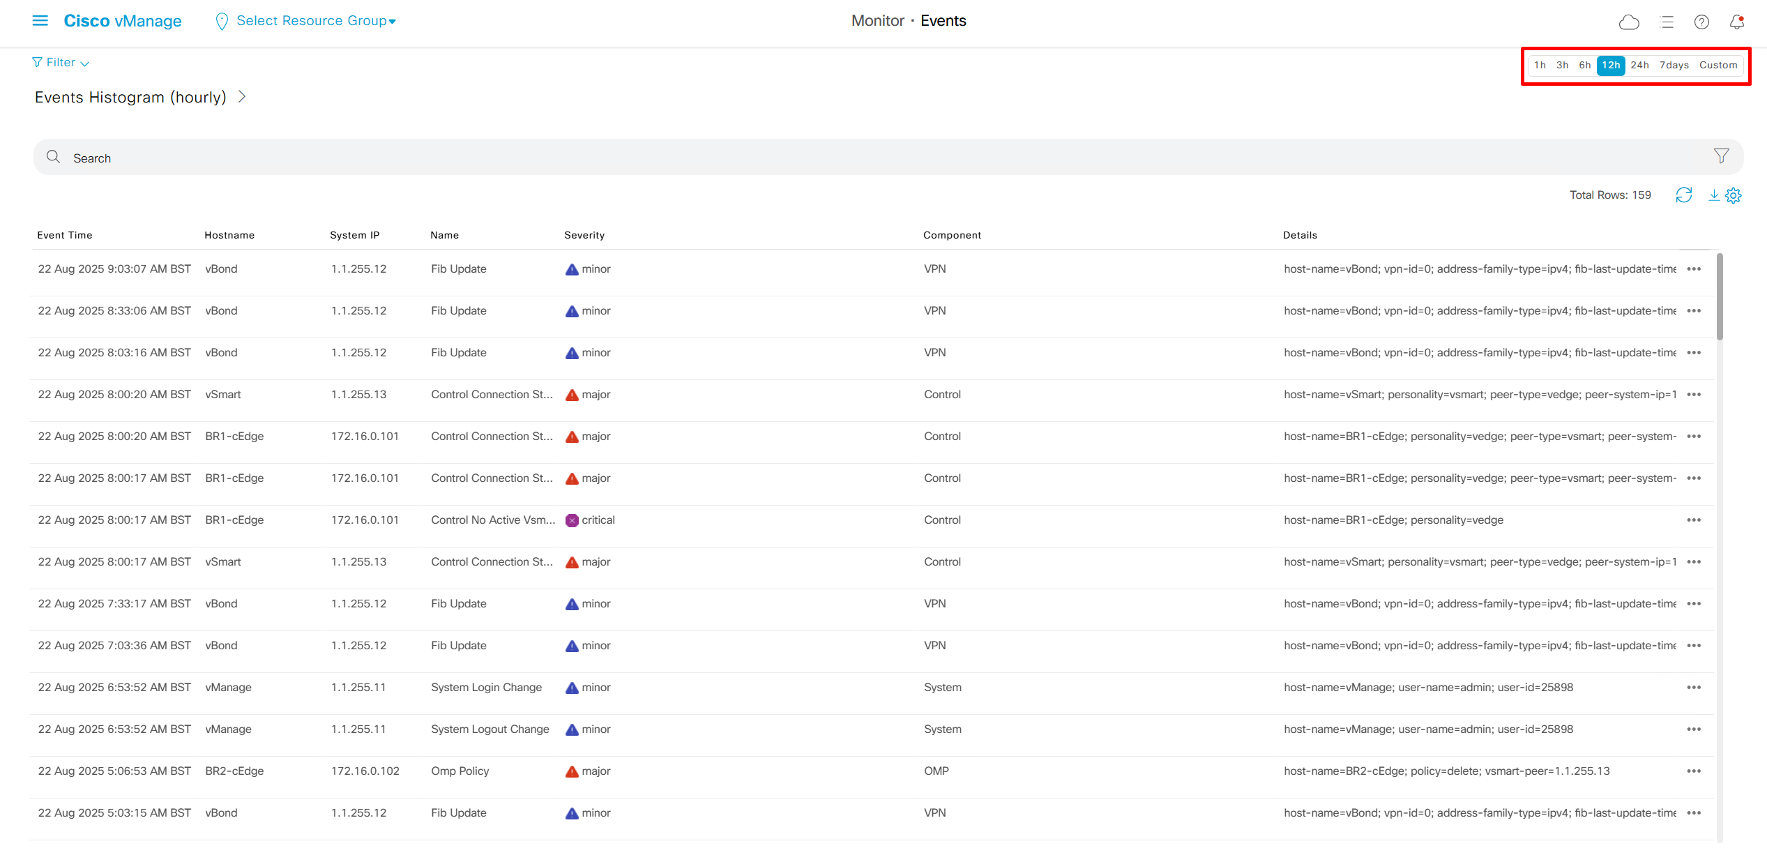Select the 24h time range
The height and width of the screenshot is (855, 1767).
point(1639,66)
